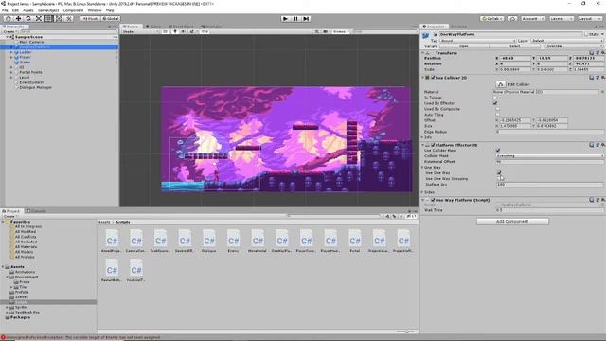Select the Enemy C# script file
The image size is (606, 341).
234,241
